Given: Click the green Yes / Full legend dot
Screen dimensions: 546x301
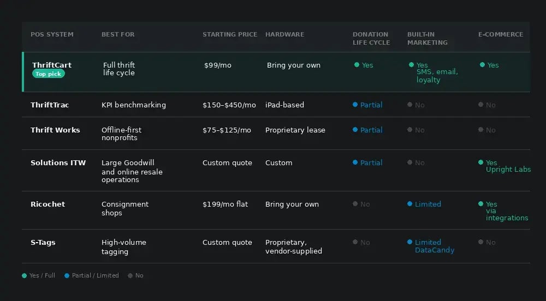Looking at the screenshot, I should (25, 275).
